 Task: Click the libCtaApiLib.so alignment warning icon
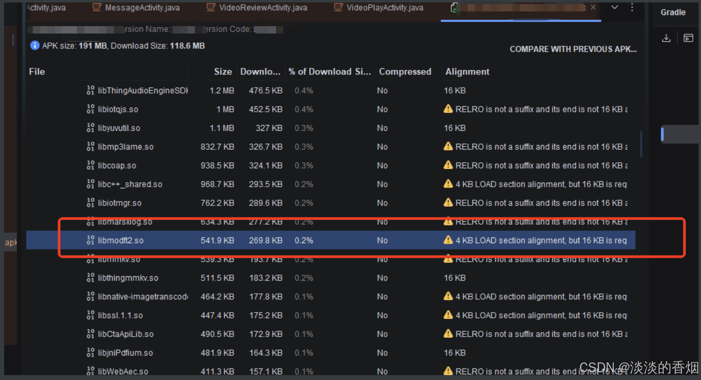(x=448, y=334)
